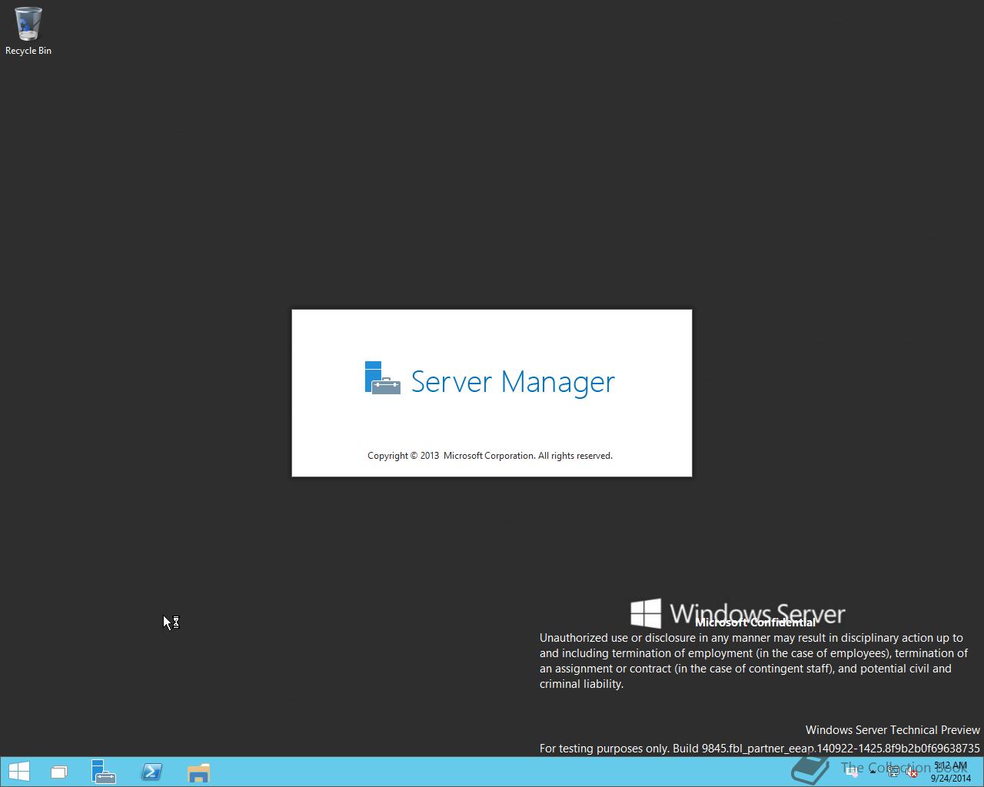The image size is (984, 787).
Task: Launch Server Manager from the taskbar
Action: (104, 772)
